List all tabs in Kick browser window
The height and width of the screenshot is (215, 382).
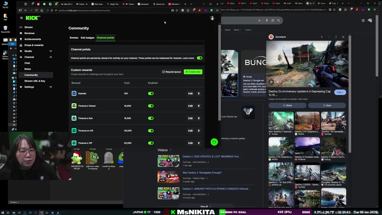[x=191, y=4]
